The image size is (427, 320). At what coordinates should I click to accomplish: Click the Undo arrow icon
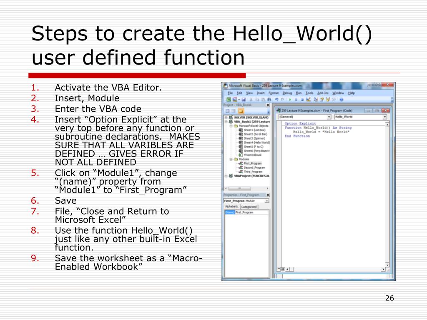(276, 100)
